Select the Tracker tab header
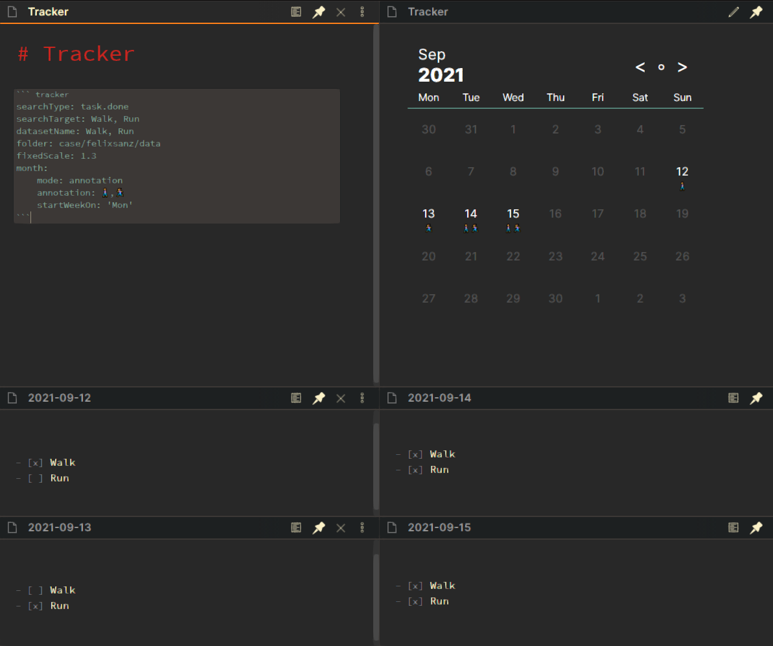 pos(48,12)
